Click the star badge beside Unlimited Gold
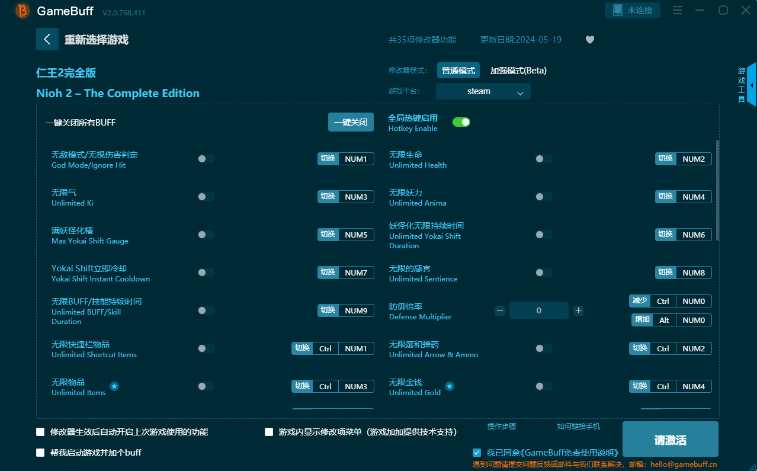 [450, 386]
